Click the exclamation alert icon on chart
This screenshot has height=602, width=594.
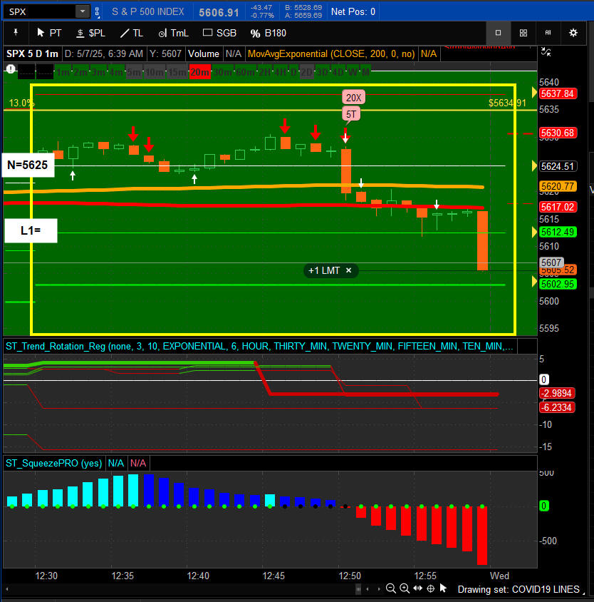pos(11,69)
